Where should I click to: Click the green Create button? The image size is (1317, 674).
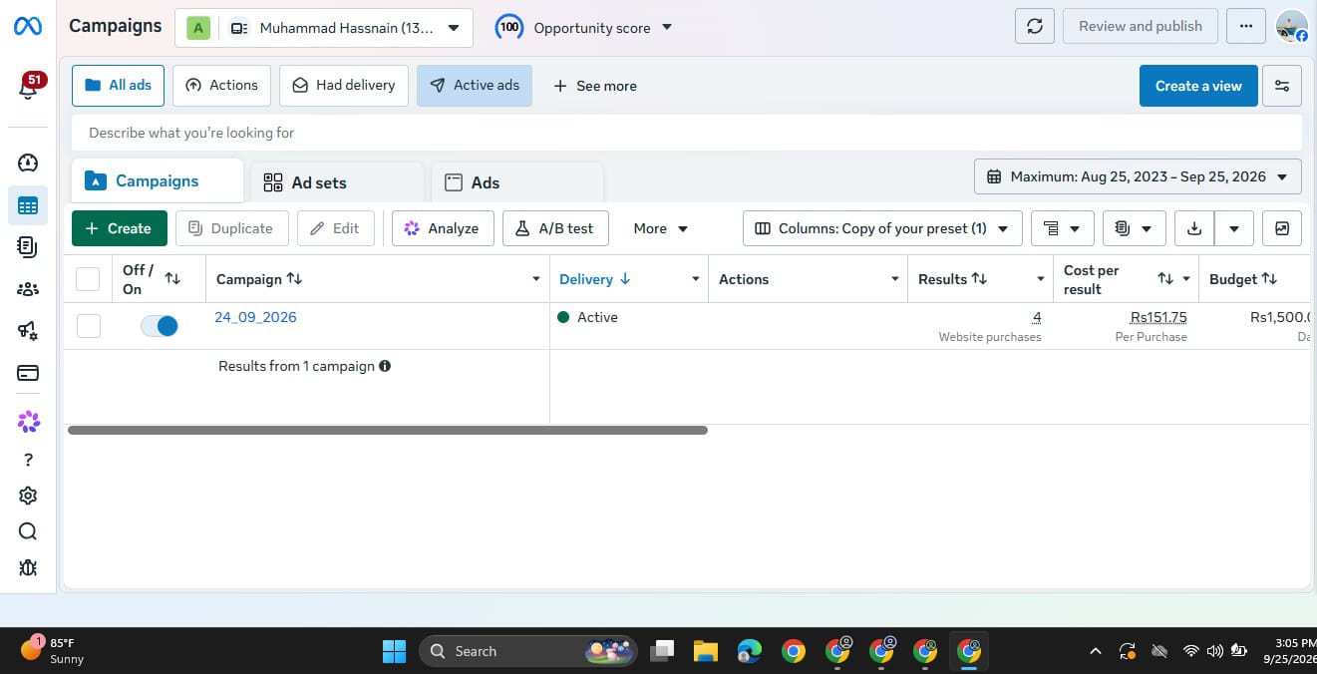(x=120, y=228)
